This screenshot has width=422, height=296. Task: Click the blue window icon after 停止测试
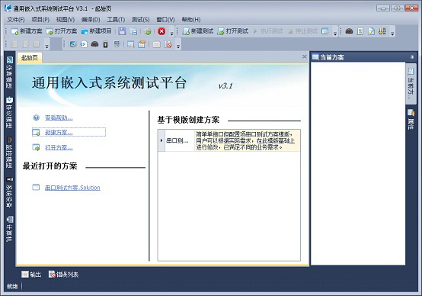[x=325, y=31]
